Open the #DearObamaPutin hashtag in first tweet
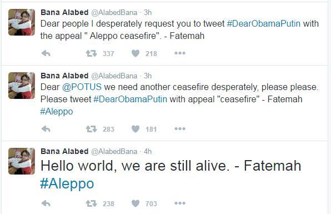The height and width of the screenshot is (214, 331). (x=264, y=23)
